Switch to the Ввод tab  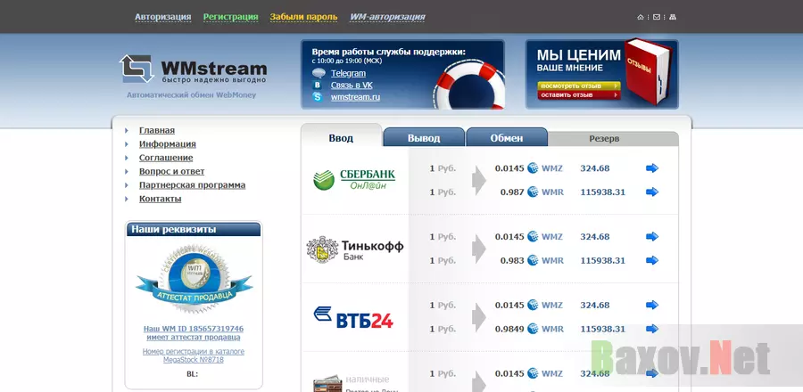tap(341, 137)
